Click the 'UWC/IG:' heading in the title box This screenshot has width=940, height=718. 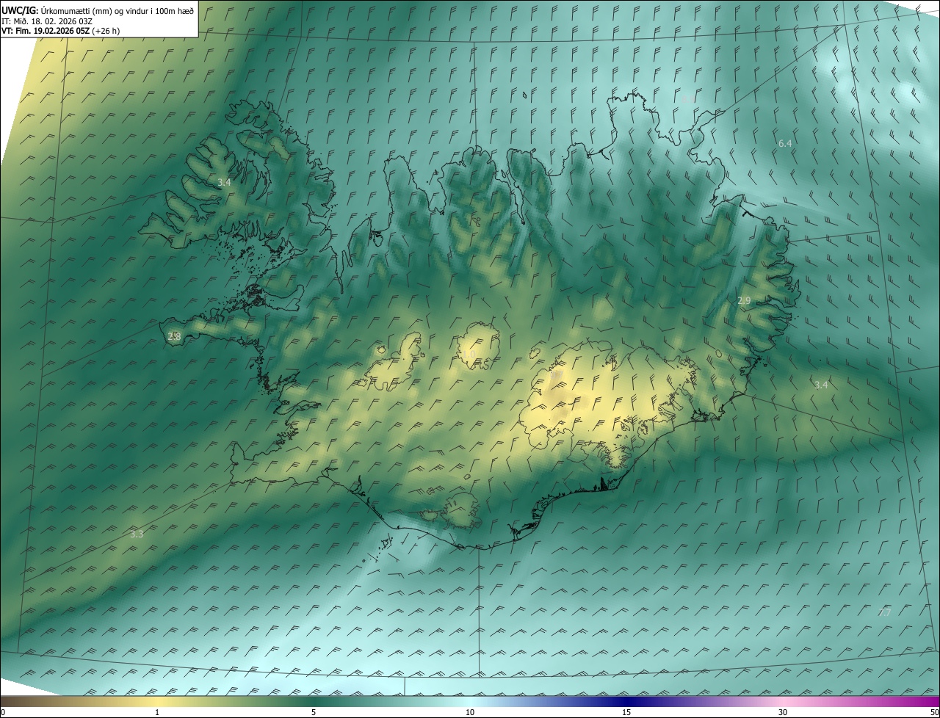pos(20,10)
